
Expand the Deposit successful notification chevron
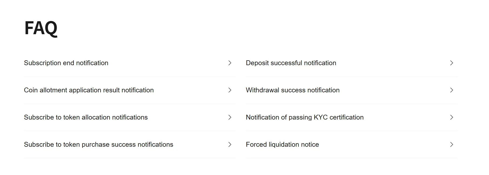tap(451, 63)
